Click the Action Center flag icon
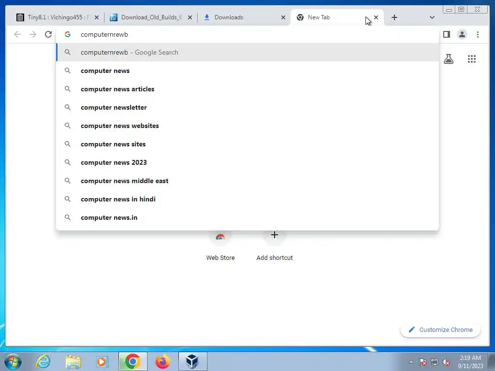The image size is (495, 371). 423,362
